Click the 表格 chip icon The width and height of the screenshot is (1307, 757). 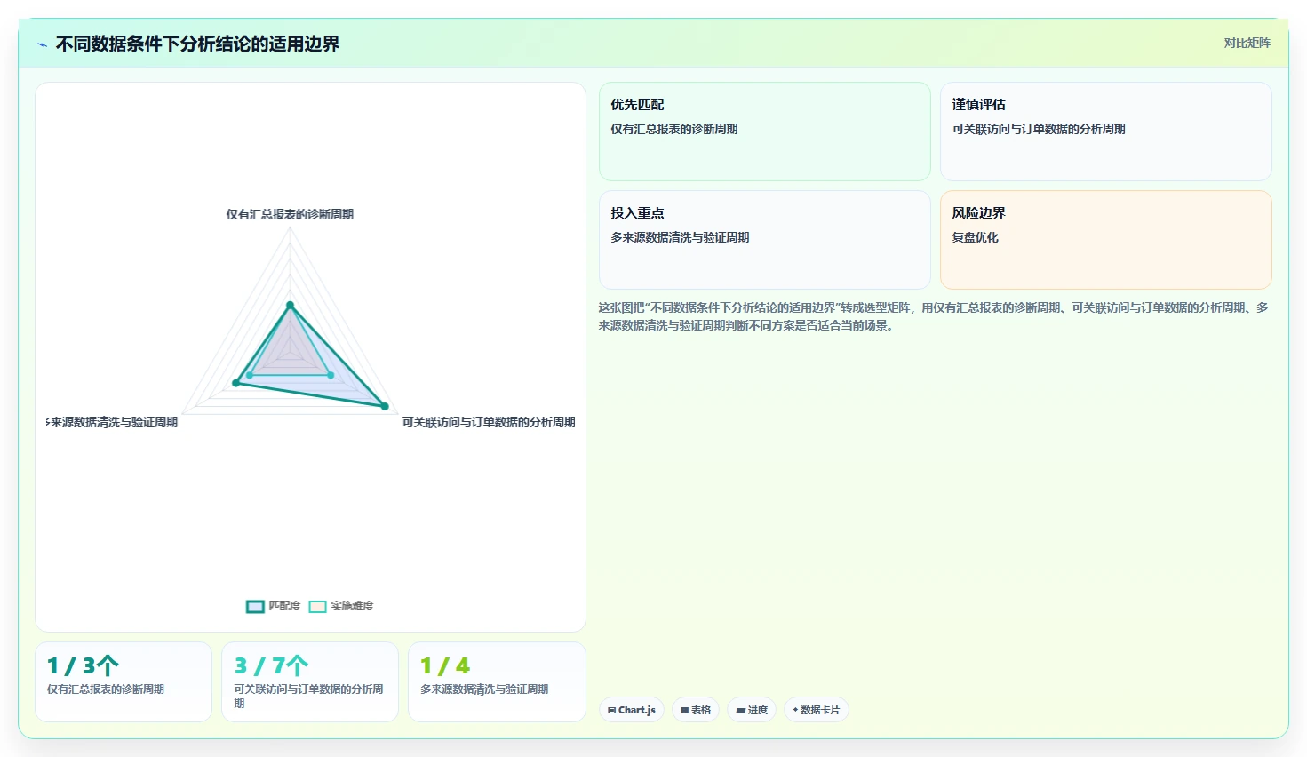(684, 710)
